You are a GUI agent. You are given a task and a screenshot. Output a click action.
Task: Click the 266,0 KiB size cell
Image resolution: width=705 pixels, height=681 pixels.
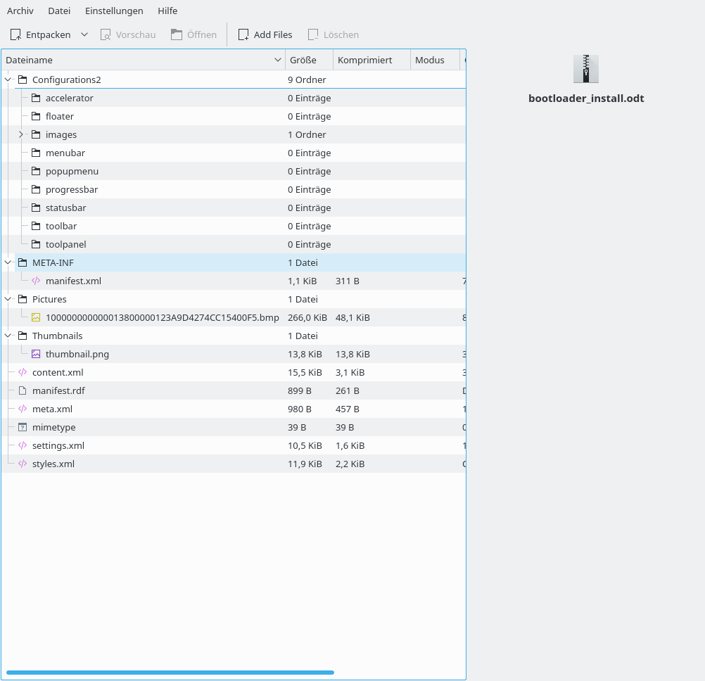click(x=307, y=317)
